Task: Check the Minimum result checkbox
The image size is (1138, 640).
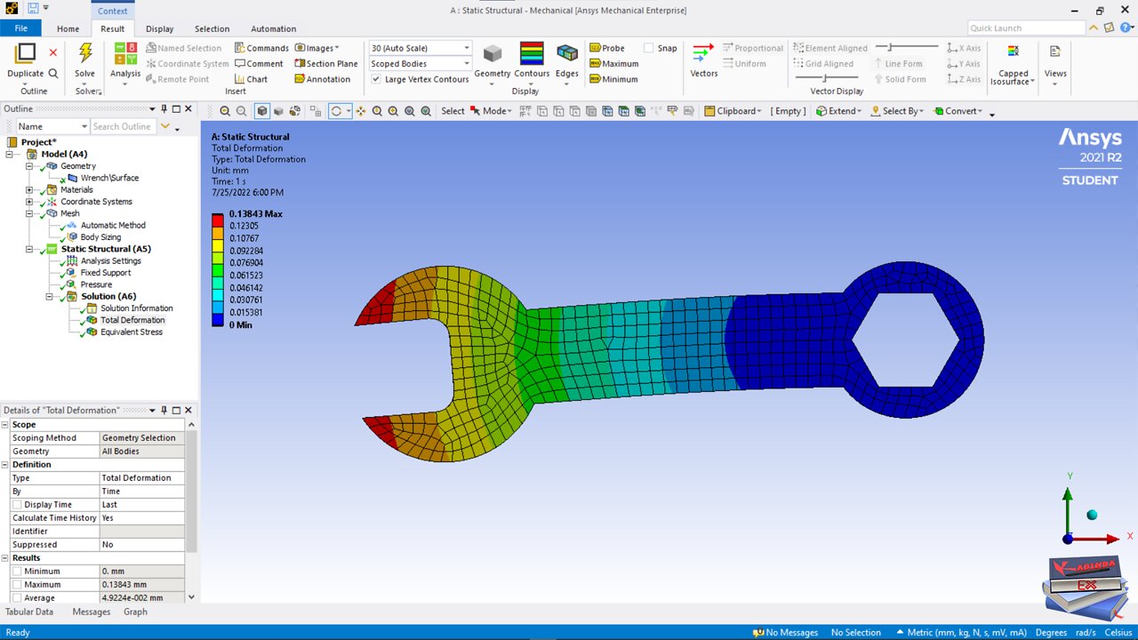Action: (x=18, y=572)
